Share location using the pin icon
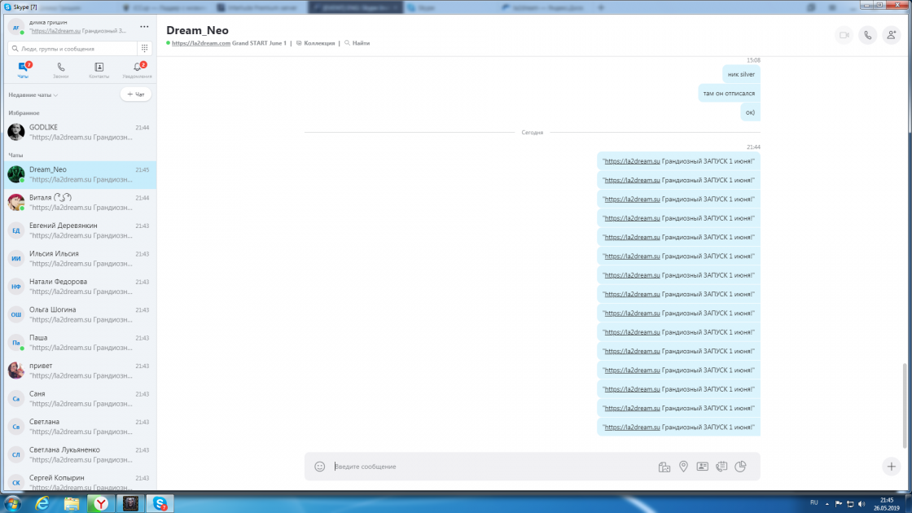Viewport: 912px width, 513px height. coord(683,467)
